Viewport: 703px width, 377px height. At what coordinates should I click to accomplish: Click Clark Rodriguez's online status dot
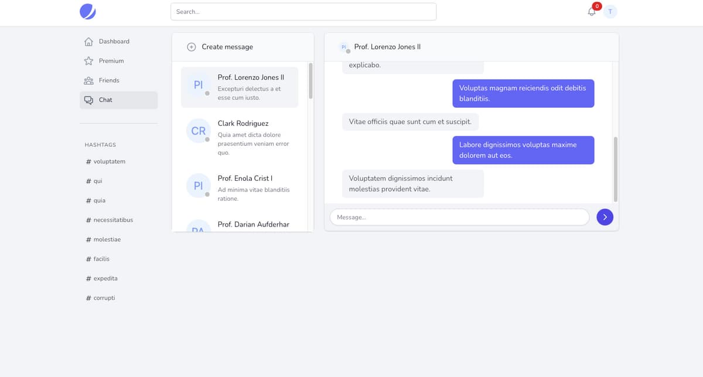click(209, 139)
